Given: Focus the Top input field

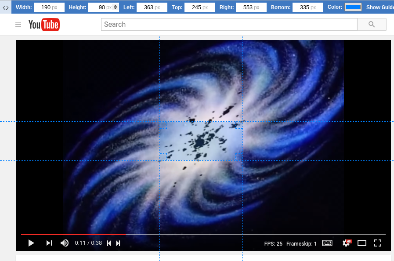Looking at the screenshot, I should coord(200,7).
